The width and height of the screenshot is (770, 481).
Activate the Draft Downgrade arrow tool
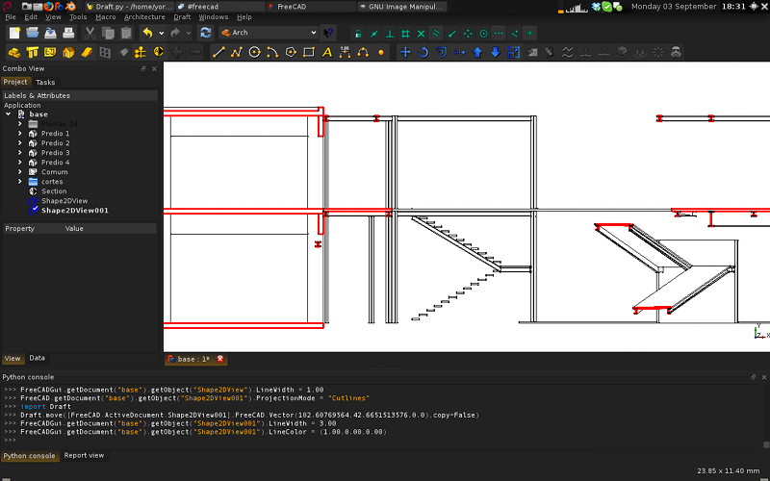coord(496,52)
